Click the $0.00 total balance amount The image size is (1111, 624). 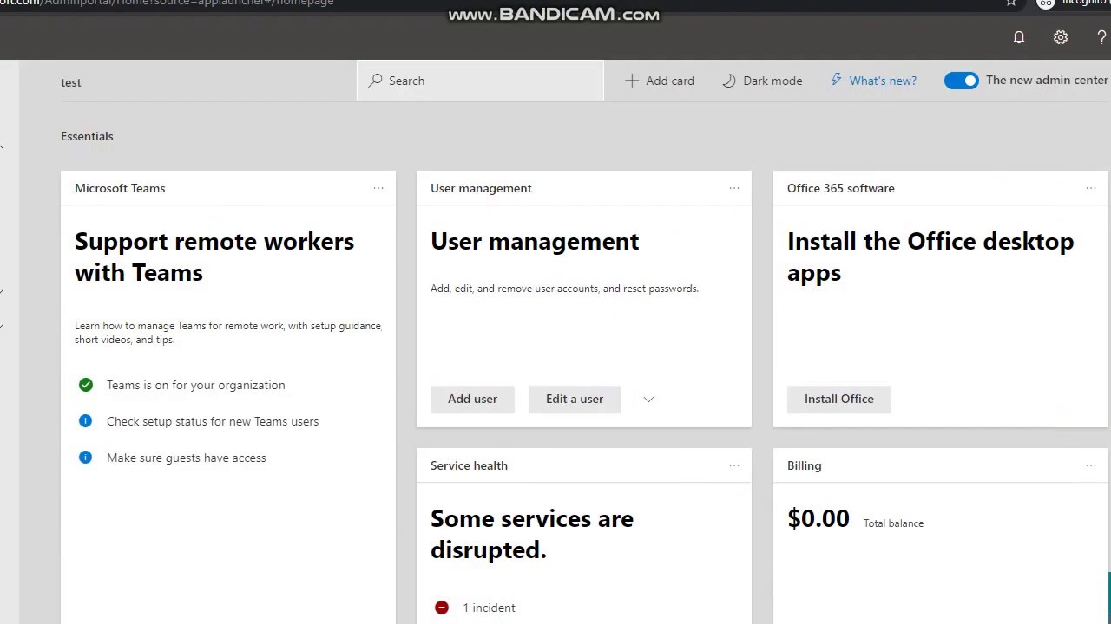coord(818,518)
